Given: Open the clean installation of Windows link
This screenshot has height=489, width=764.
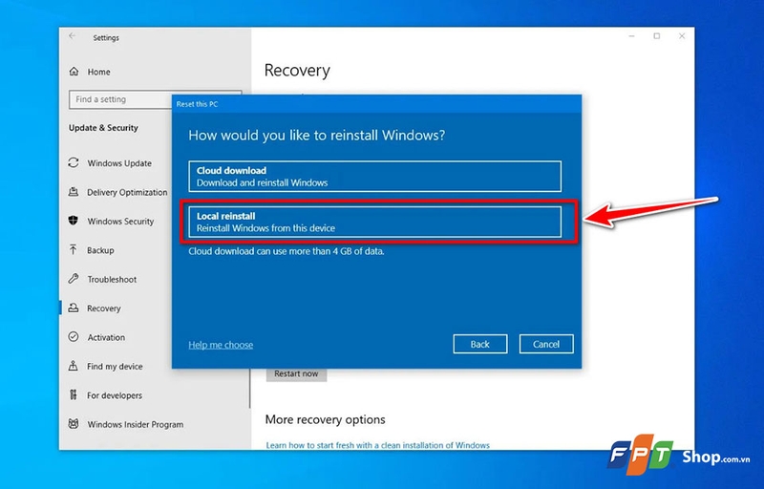Looking at the screenshot, I should (x=377, y=445).
